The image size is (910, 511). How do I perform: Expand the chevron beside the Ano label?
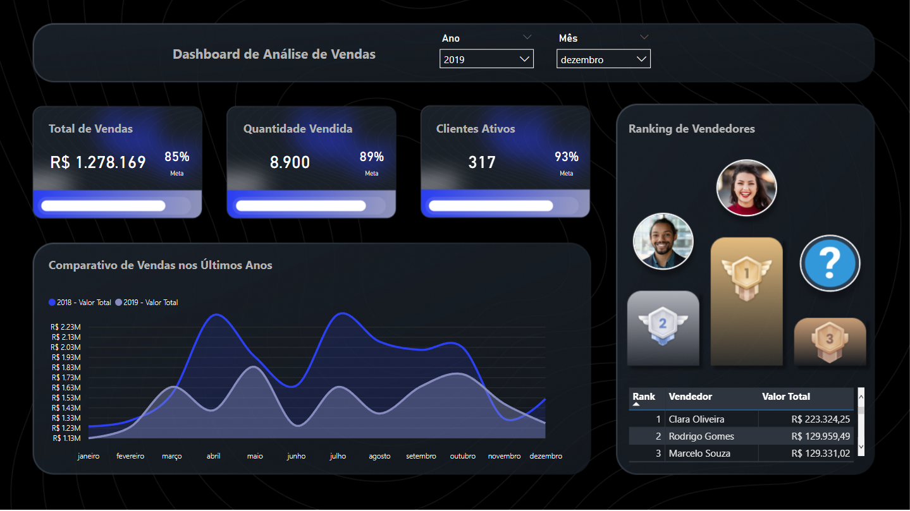click(x=527, y=37)
